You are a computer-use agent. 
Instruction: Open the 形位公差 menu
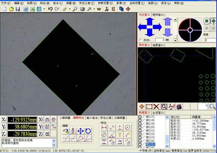click(87, 3)
